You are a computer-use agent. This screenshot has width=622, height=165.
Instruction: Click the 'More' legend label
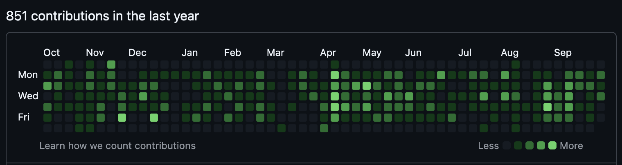[571, 146]
